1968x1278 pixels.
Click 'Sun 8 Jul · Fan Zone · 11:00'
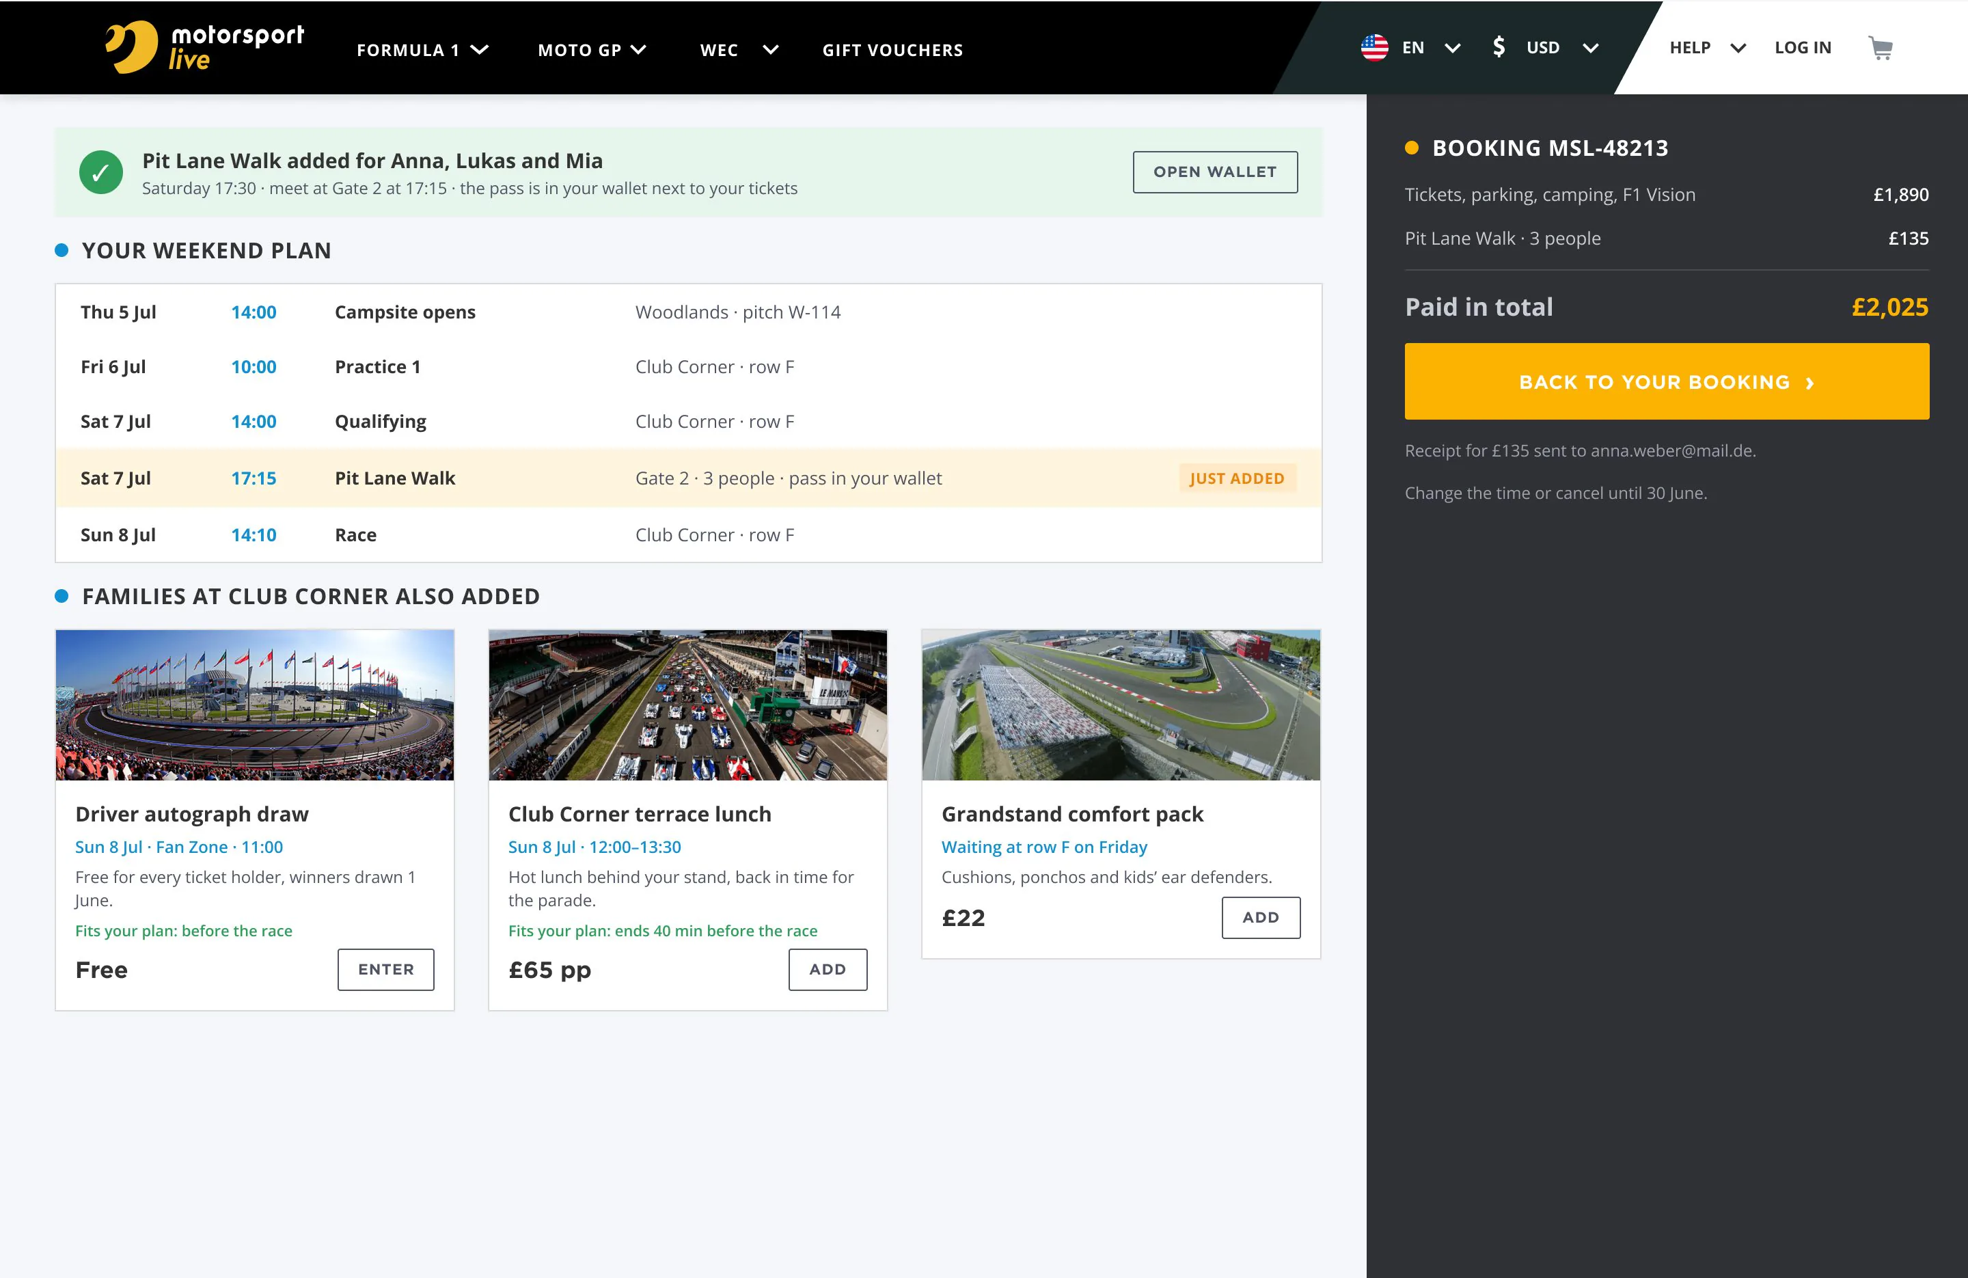(178, 847)
